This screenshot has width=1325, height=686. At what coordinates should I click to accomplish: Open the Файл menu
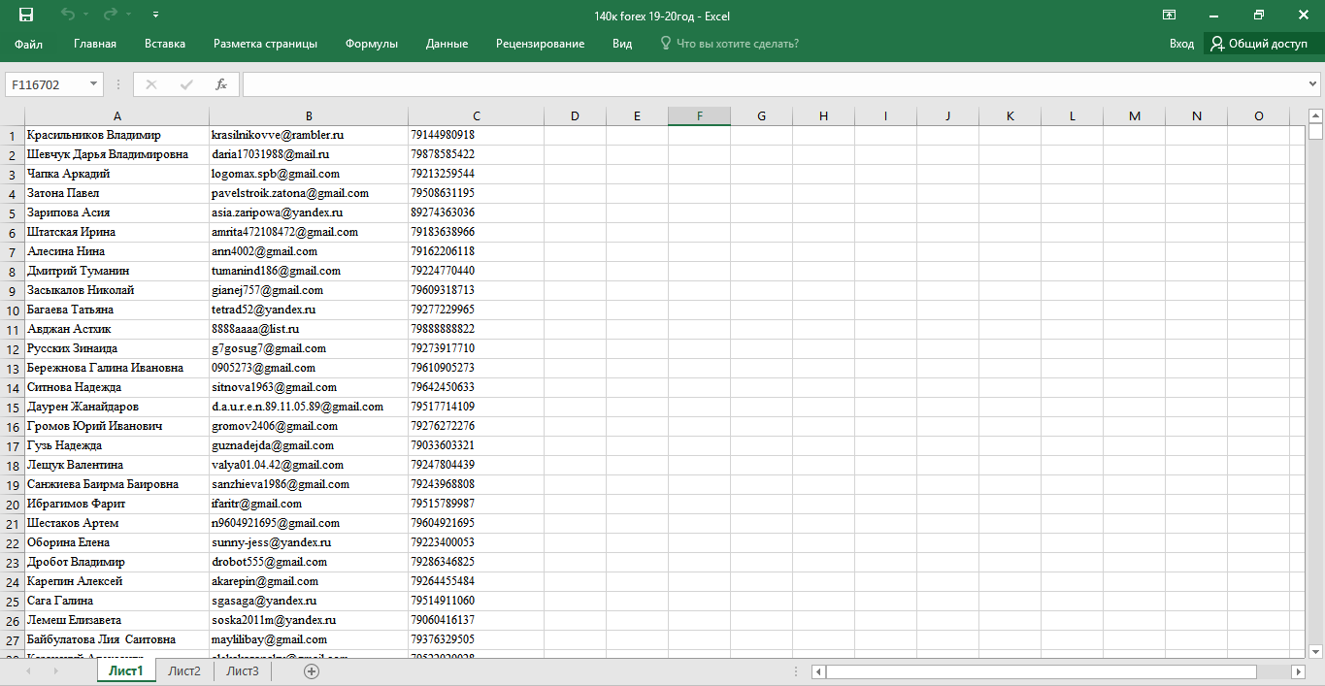(28, 44)
